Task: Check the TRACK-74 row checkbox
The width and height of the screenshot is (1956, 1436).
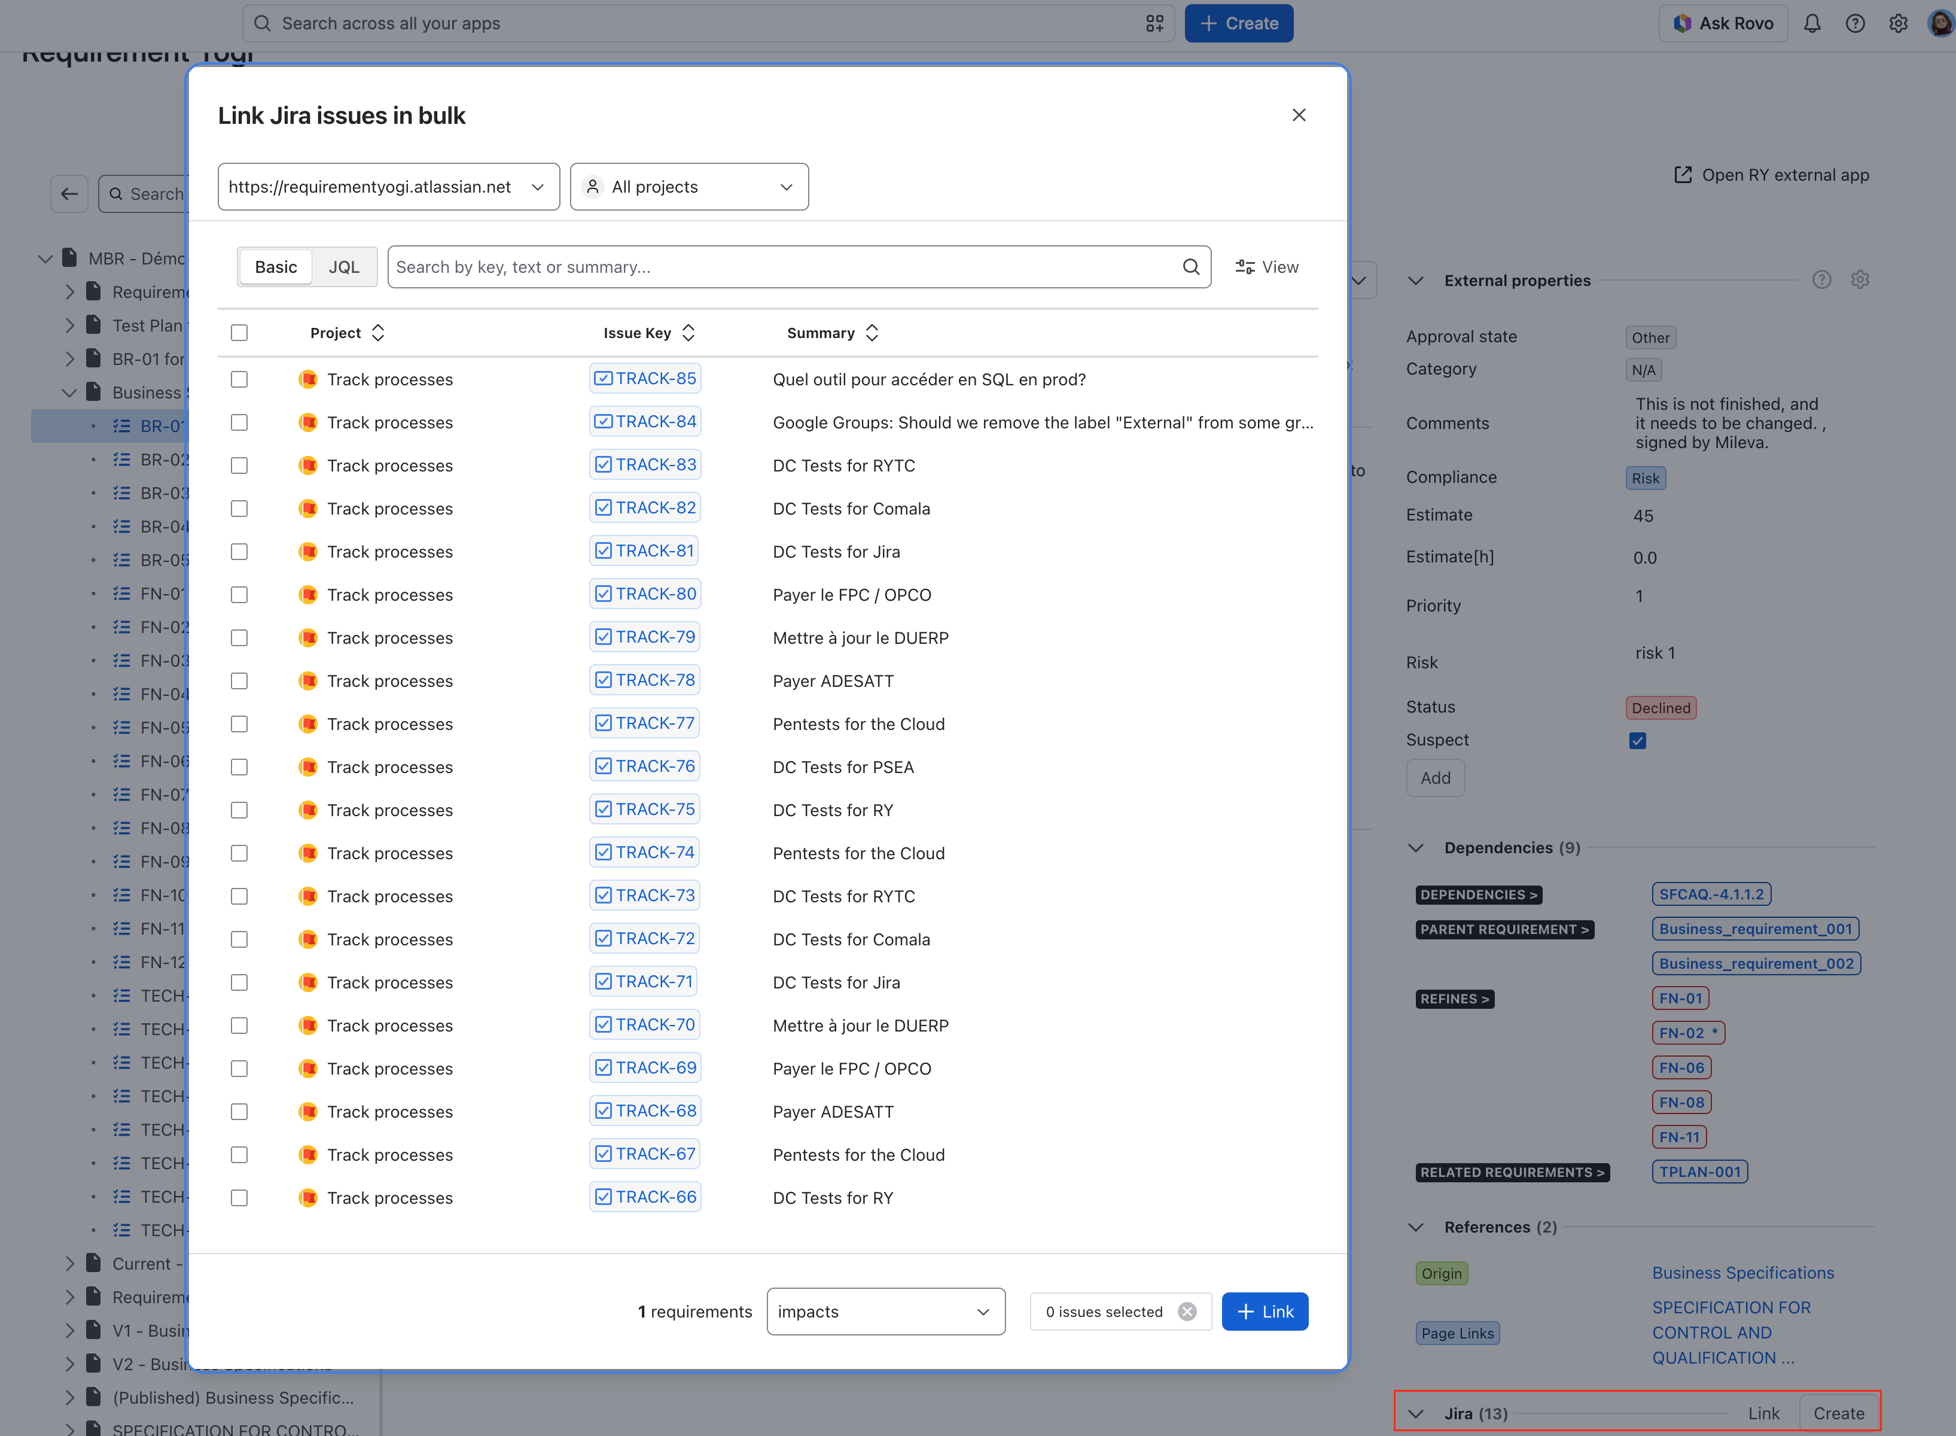Action: (239, 854)
